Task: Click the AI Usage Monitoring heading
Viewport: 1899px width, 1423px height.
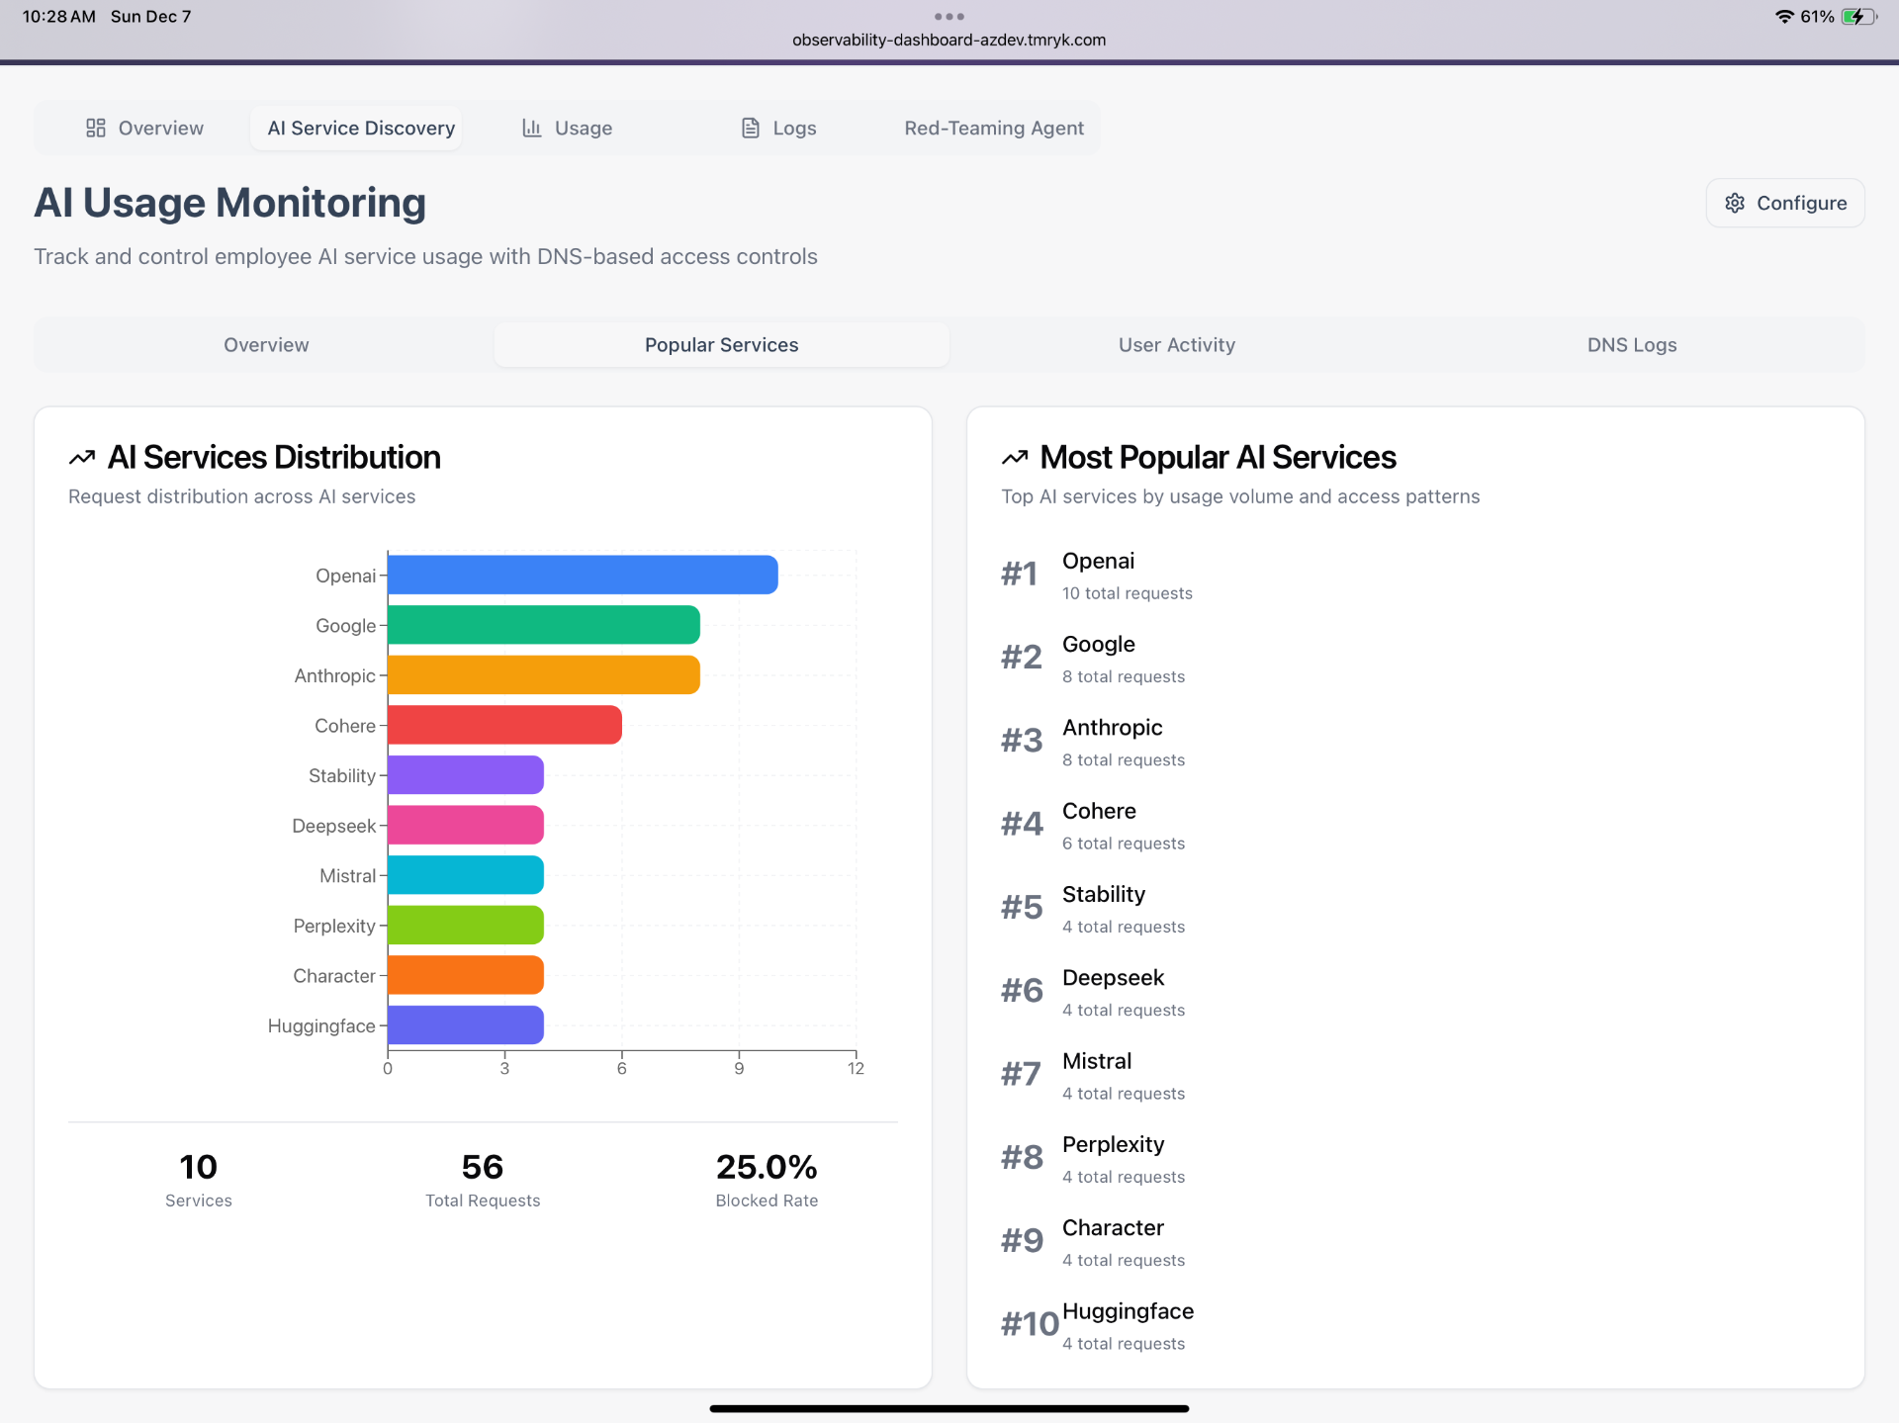Action: pos(230,203)
